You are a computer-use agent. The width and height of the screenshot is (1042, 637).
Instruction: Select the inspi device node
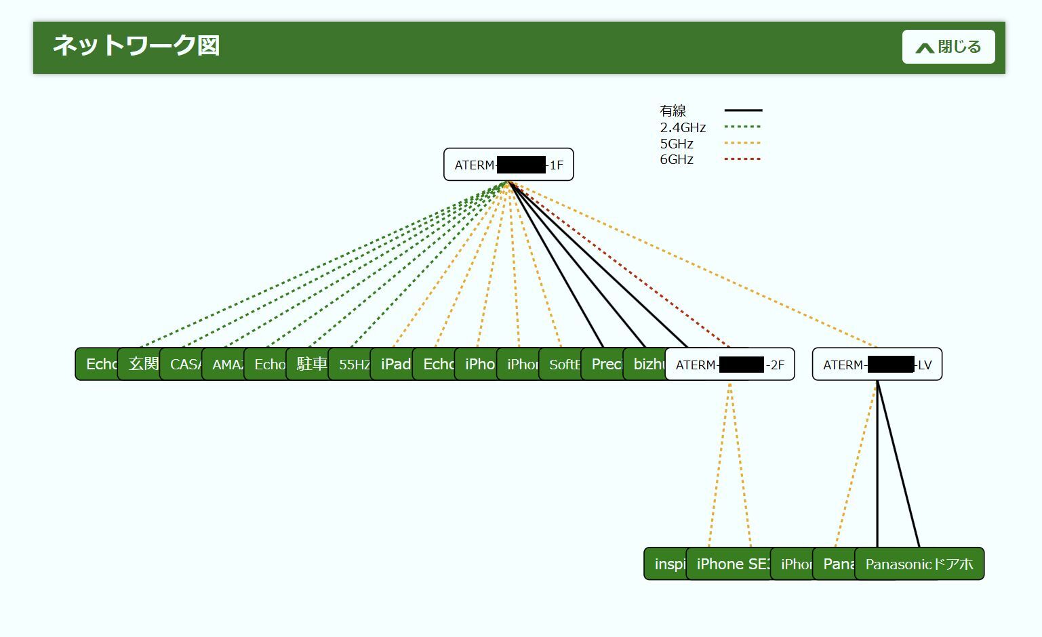[x=667, y=564]
